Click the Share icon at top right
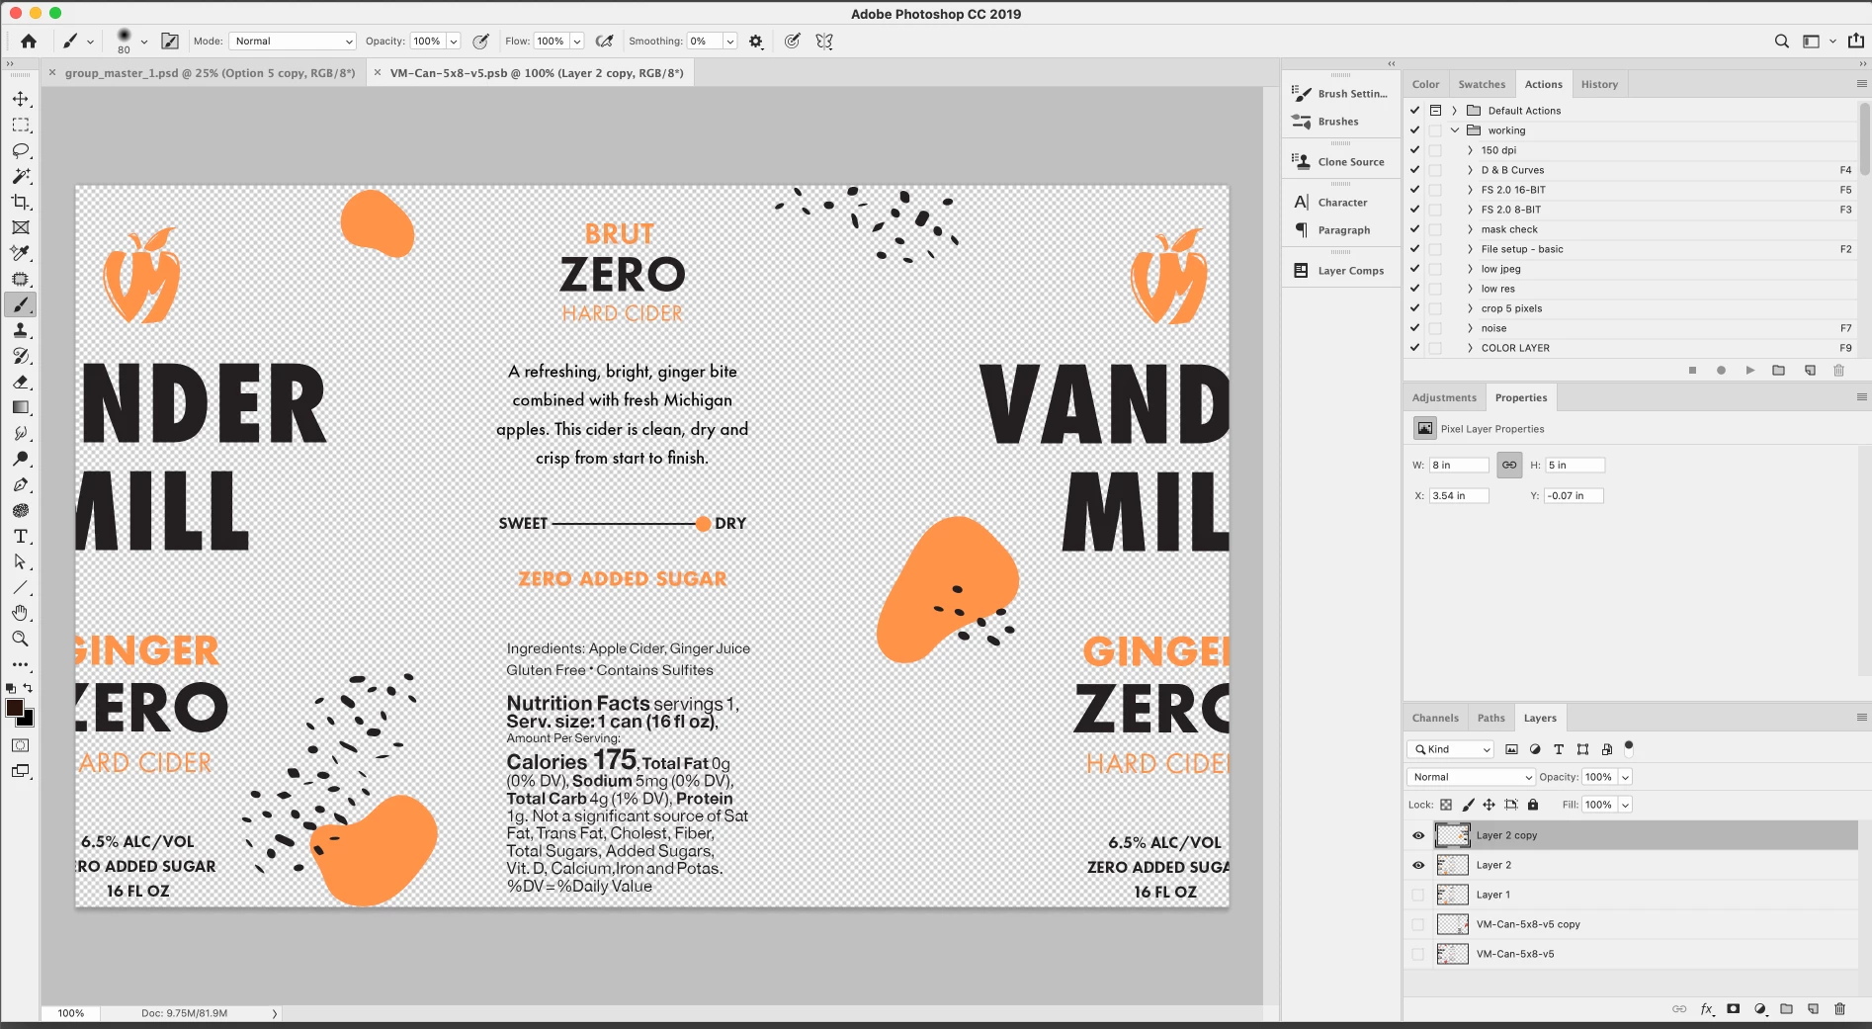Screen dimensions: 1872x1029 click(1856, 41)
